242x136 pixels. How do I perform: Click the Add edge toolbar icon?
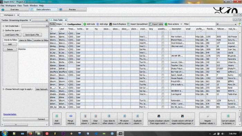point(97,24)
